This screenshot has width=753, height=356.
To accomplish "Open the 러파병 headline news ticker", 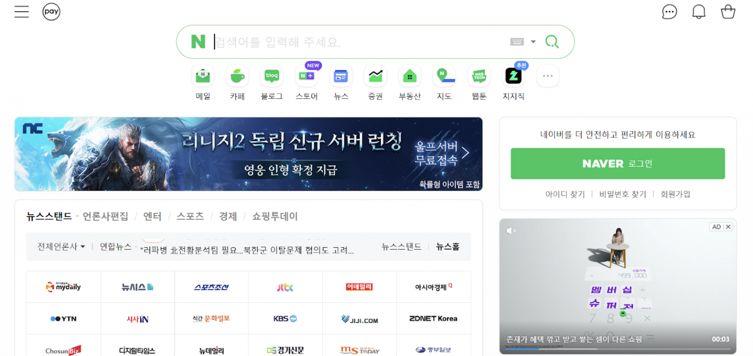I will tap(247, 250).
